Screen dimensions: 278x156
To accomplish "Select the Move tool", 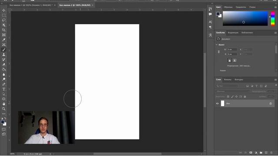I will [x=4, y=10].
